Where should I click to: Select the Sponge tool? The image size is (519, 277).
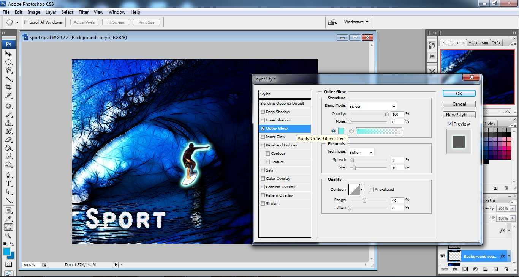click(8, 165)
